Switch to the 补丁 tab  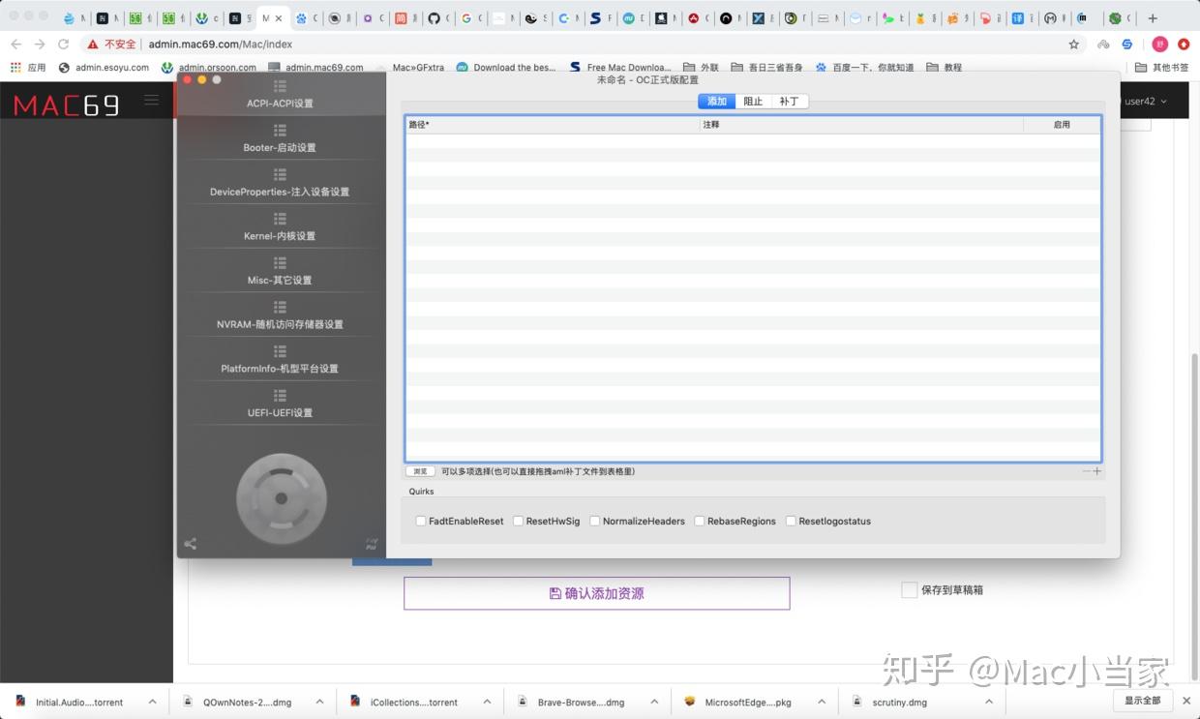(788, 101)
